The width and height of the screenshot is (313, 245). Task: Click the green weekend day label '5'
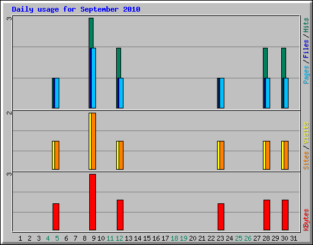(57, 238)
